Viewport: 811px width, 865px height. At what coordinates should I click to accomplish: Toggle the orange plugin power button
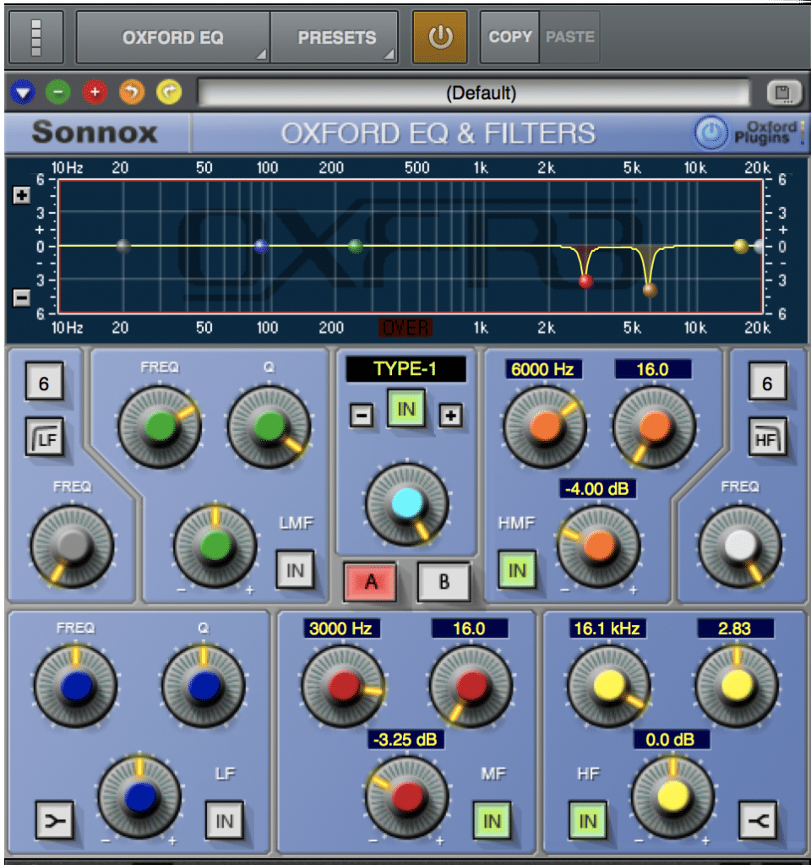[x=439, y=37]
